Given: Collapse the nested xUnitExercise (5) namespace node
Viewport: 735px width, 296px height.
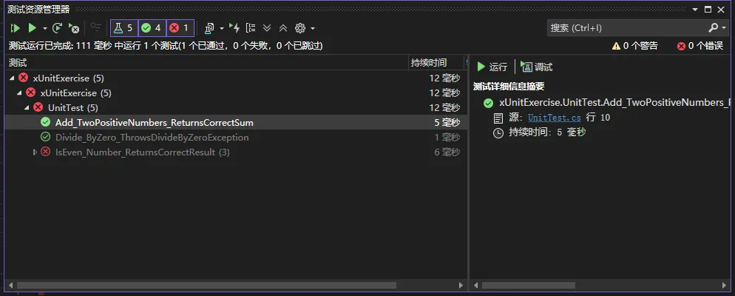Looking at the screenshot, I should (x=19, y=93).
